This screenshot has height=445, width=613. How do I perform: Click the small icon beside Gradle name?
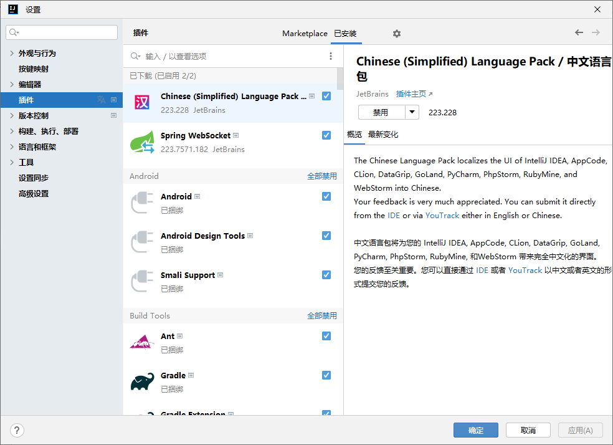tap(191, 375)
